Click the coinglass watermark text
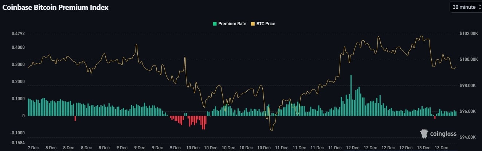Viewport: 482px width, 151px height. (443, 134)
